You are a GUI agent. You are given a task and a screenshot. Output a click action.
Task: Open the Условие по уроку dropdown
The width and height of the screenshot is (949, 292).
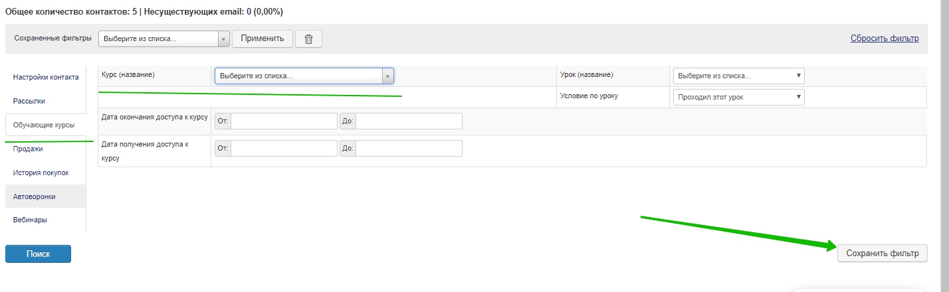point(738,98)
